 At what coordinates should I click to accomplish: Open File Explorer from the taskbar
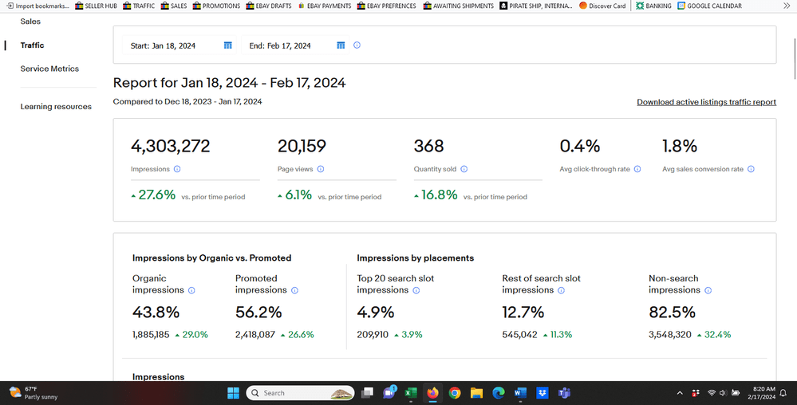click(x=476, y=393)
